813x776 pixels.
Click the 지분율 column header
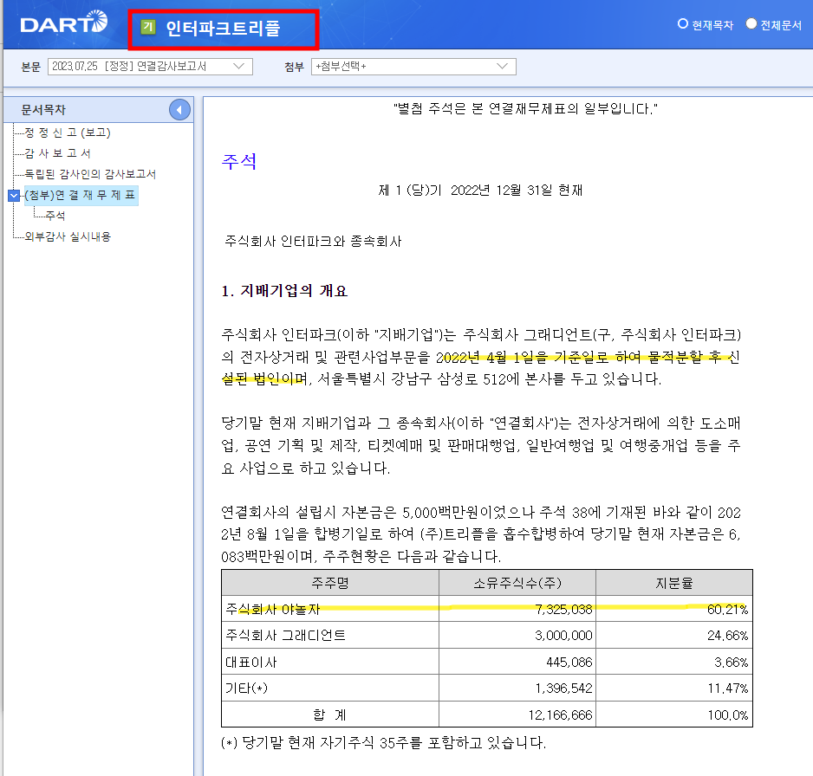click(x=674, y=583)
